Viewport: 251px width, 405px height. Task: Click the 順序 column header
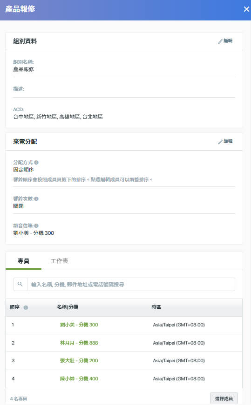tap(15, 307)
